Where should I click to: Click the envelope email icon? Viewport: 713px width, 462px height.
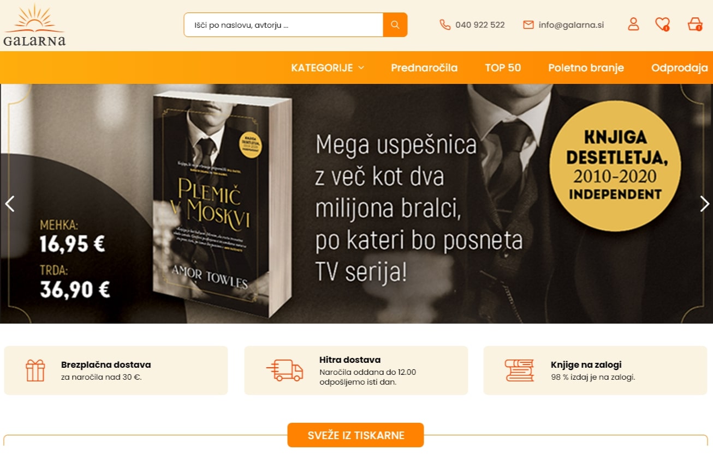pyautogui.click(x=528, y=25)
